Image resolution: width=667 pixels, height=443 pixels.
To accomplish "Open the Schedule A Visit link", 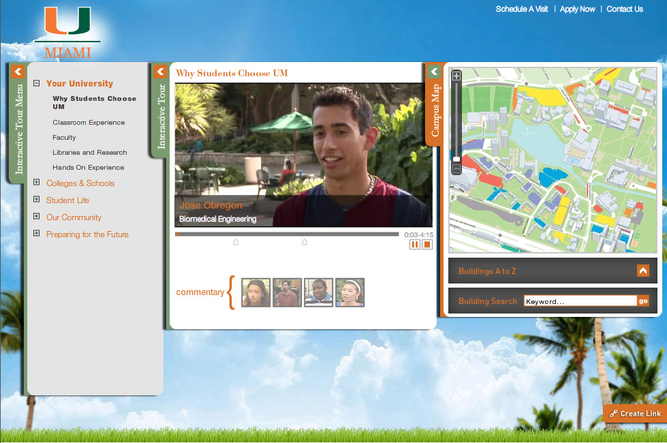I will pos(521,10).
